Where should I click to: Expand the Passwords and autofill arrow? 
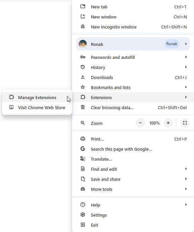tap(186, 57)
